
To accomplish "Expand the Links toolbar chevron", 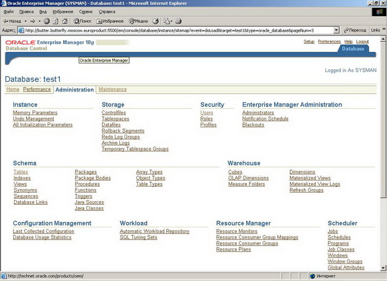I will click(x=384, y=29).
